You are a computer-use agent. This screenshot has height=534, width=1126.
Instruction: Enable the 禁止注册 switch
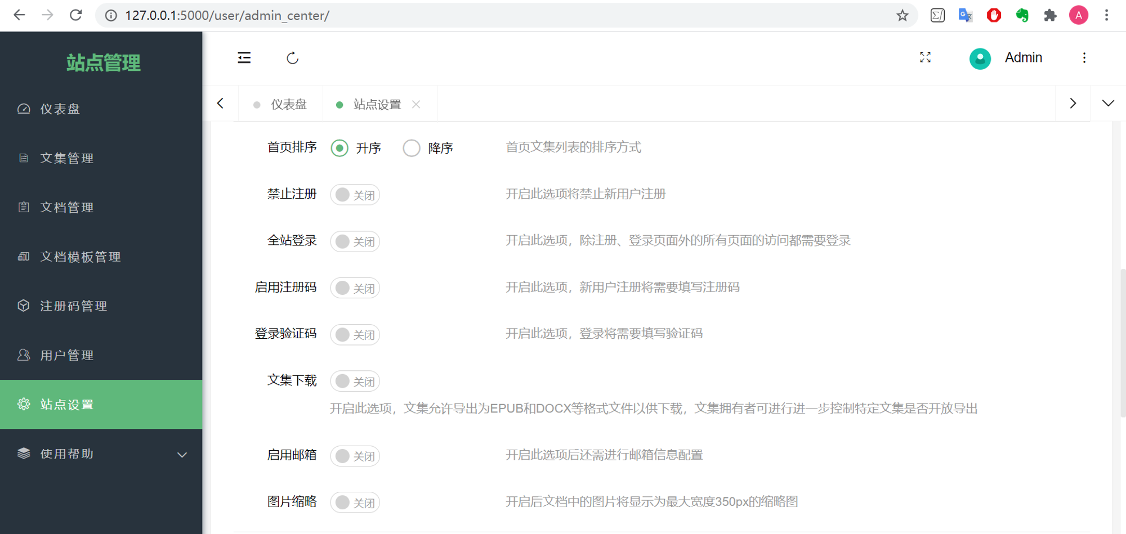click(355, 195)
